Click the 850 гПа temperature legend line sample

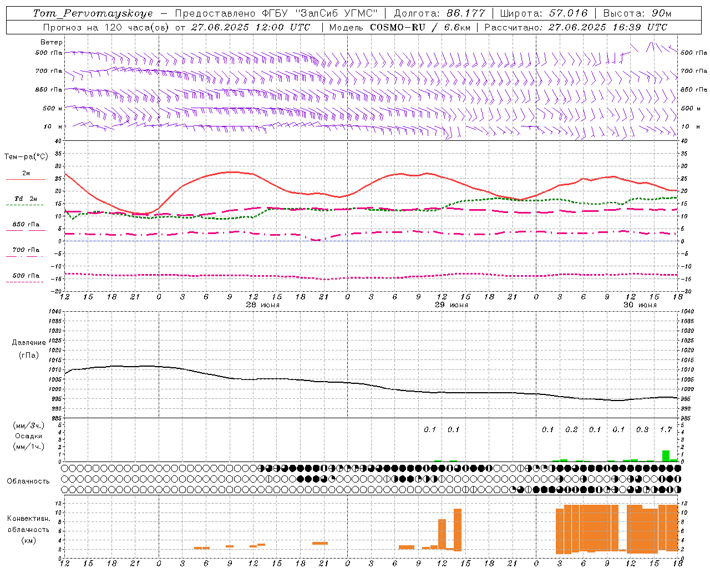click(26, 230)
